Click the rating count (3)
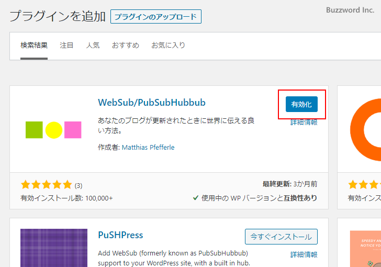Screen dimensions: 381x267 [79, 186]
